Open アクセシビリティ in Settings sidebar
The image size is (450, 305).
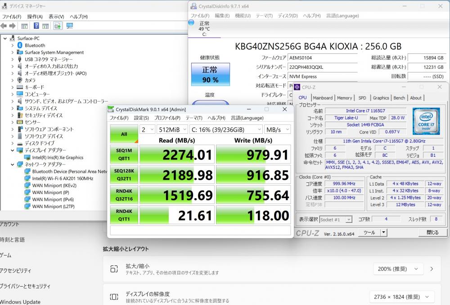point(15,270)
